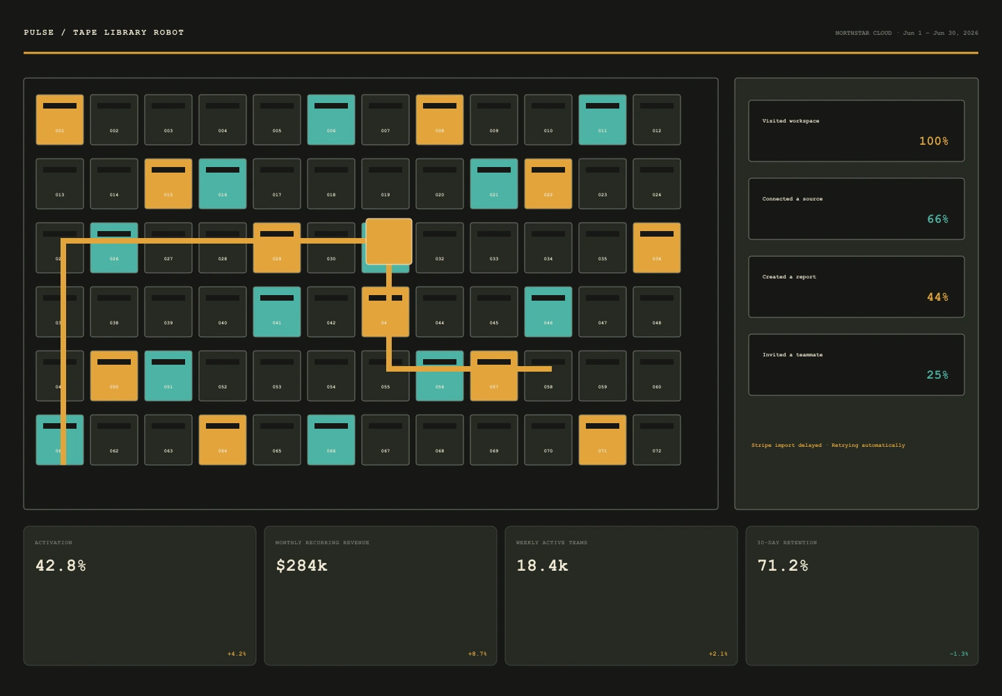Open orange tape slot 064
Screen dimensions: 1002x696
223,440
